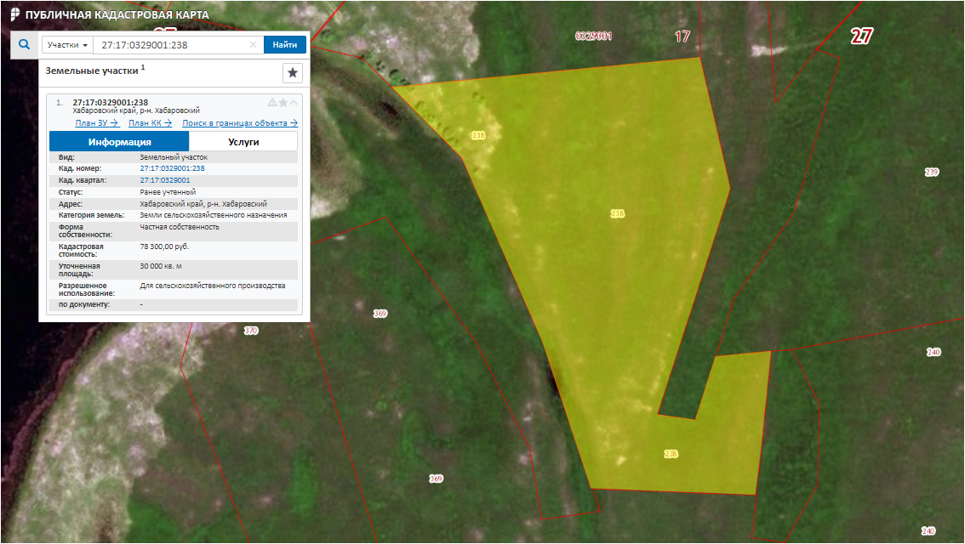Open favorites with the star button

pyautogui.click(x=292, y=73)
